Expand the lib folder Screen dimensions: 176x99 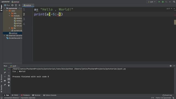(9, 28)
